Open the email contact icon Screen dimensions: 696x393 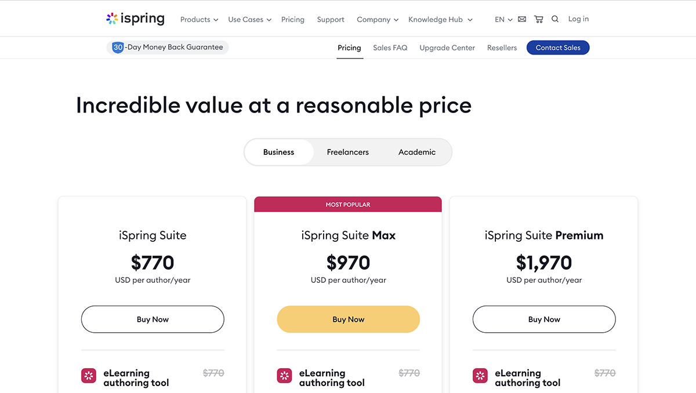(522, 19)
